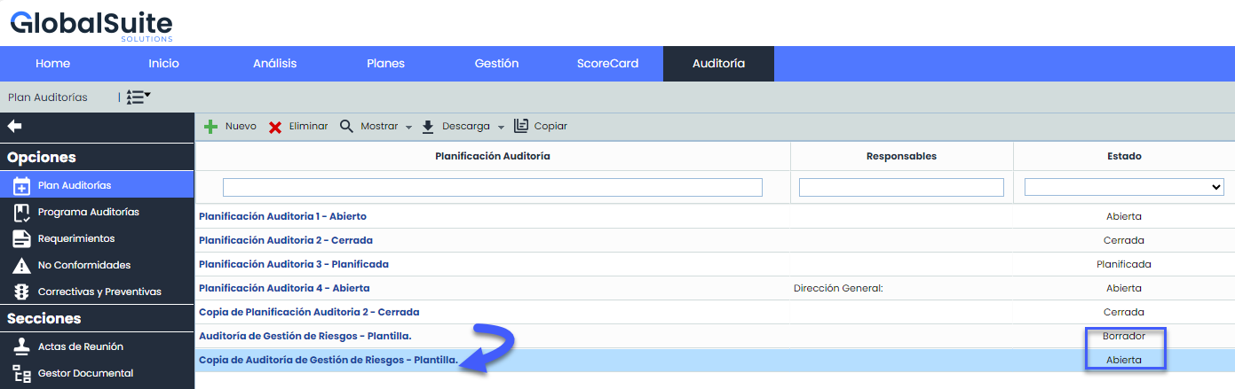The image size is (1235, 389).
Task: Open Actas de Reunión section
Action: coord(80,346)
